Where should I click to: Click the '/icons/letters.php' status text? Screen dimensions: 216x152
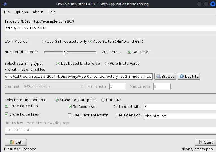coord(197,149)
